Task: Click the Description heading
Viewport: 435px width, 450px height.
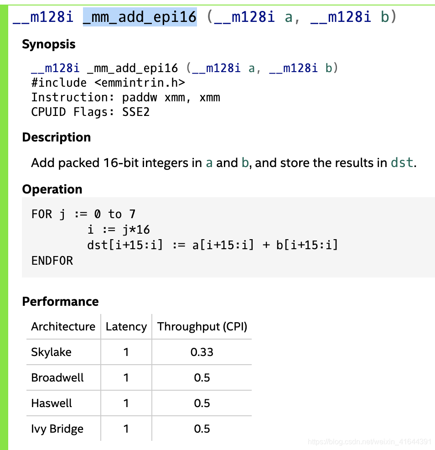Action: [x=57, y=137]
